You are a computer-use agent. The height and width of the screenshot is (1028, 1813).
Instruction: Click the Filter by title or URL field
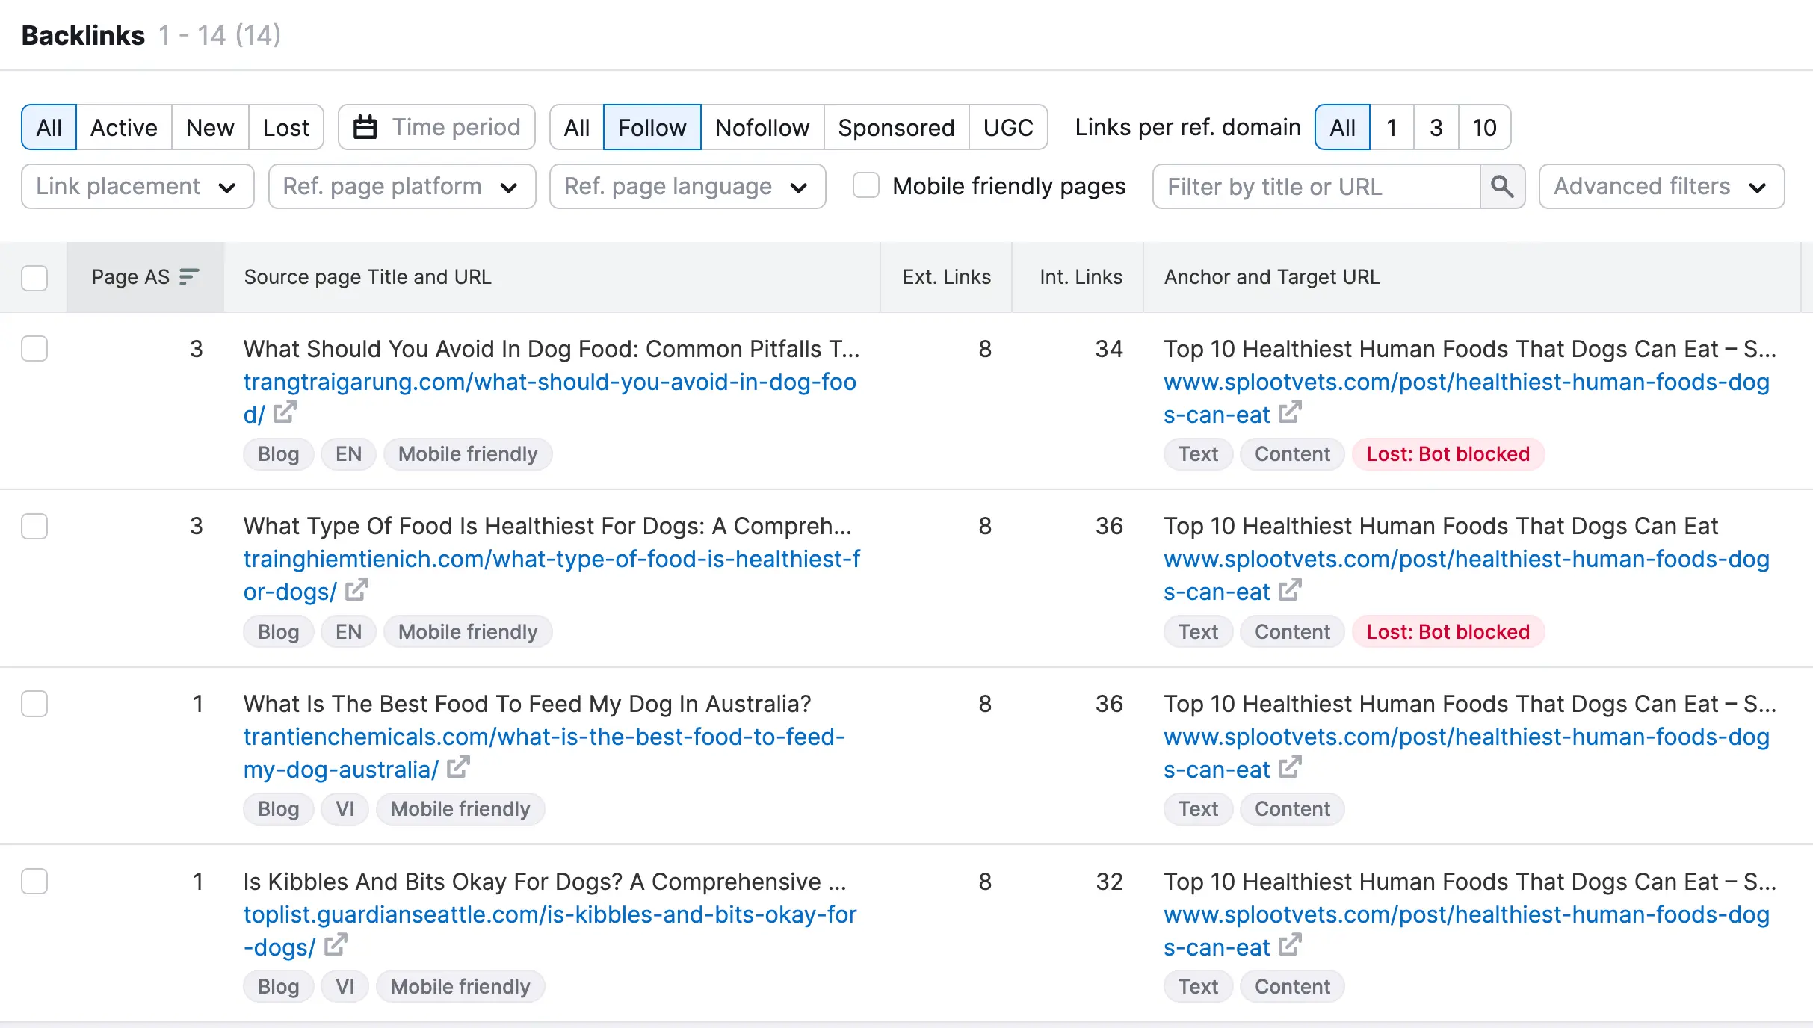point(1315,186)
